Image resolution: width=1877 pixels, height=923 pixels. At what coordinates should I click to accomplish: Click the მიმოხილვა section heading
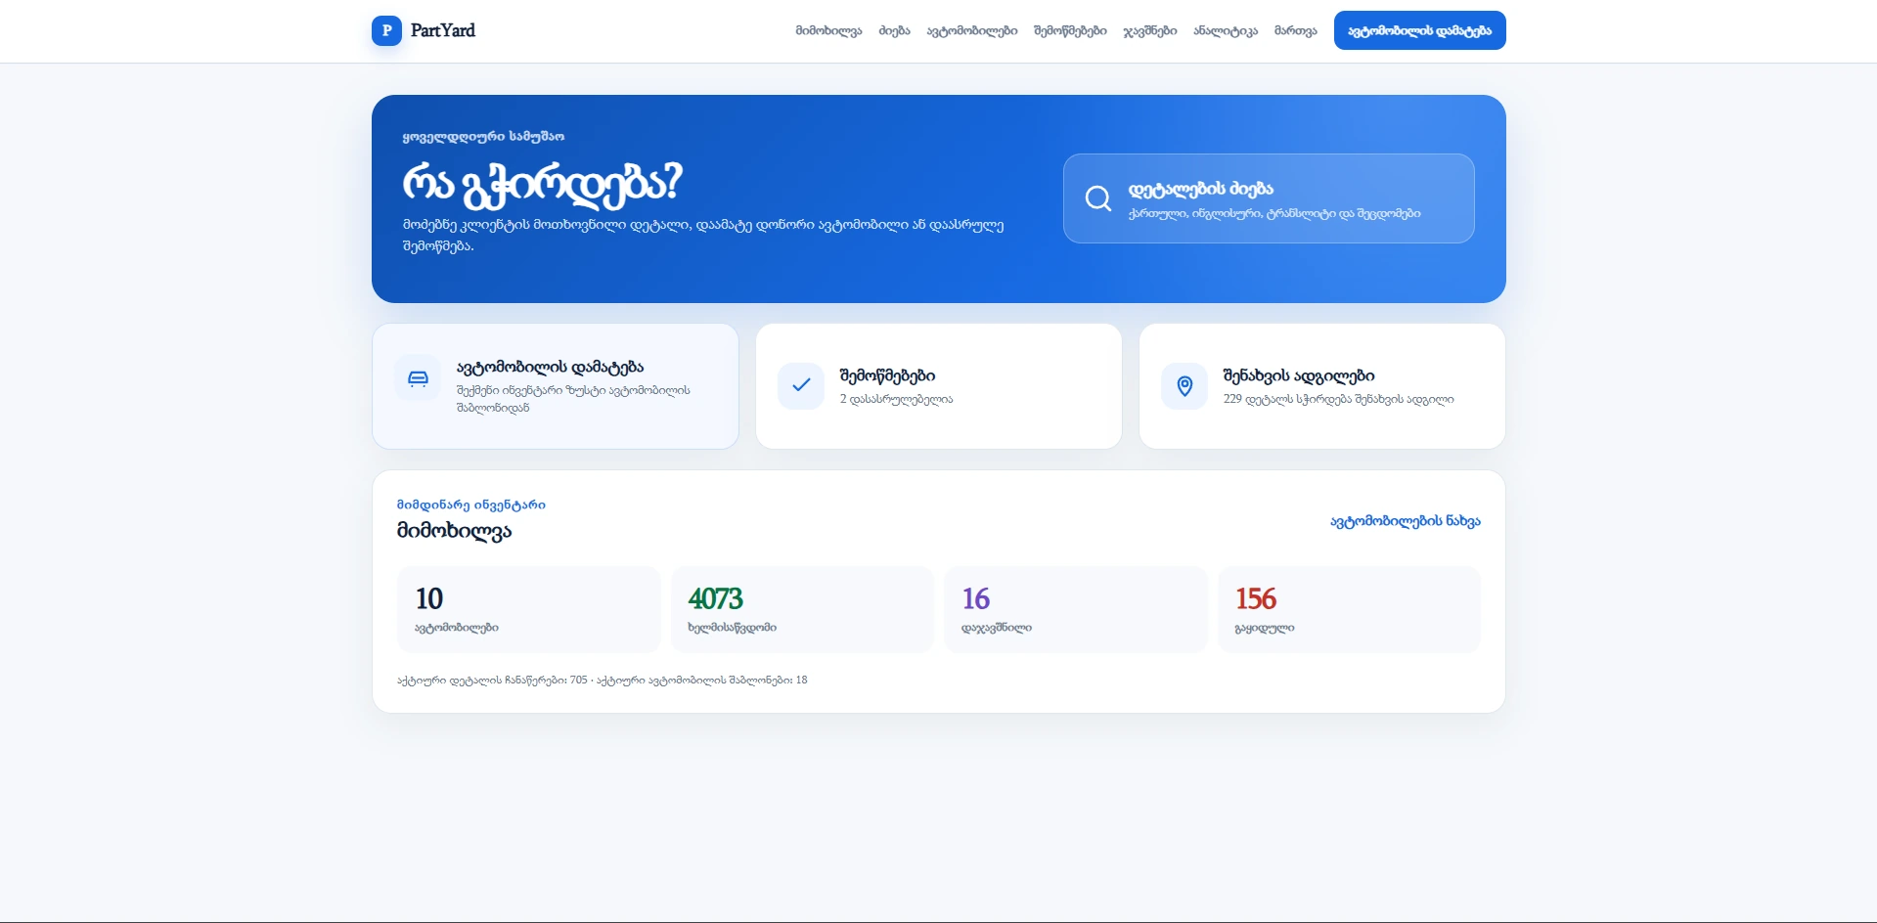(454, 531)
